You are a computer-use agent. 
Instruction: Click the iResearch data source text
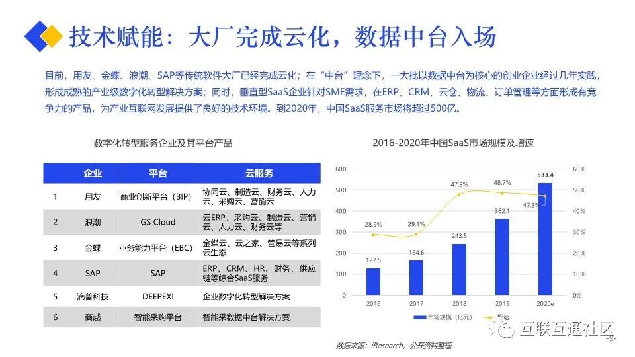(387, 346)
